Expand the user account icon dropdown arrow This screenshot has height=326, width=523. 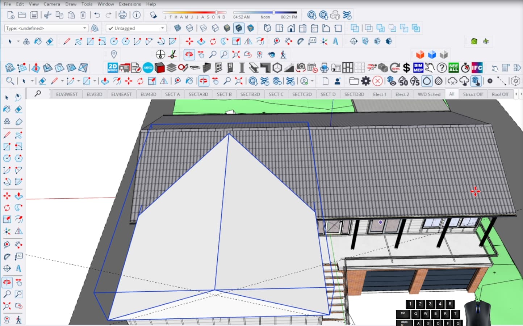coord(312,81)
